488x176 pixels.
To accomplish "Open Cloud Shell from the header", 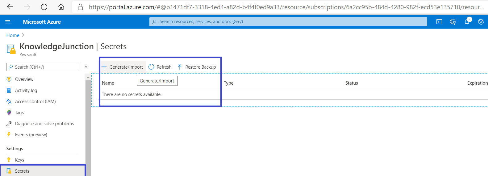I will coord(439,22).
